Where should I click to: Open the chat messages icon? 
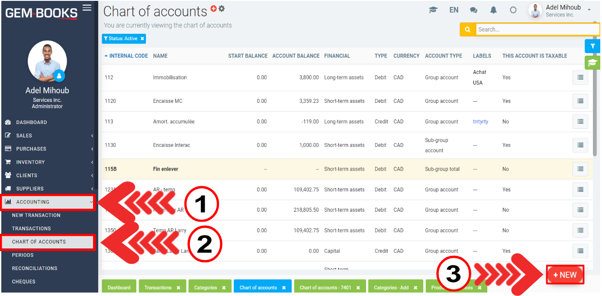tap(473, 10)
